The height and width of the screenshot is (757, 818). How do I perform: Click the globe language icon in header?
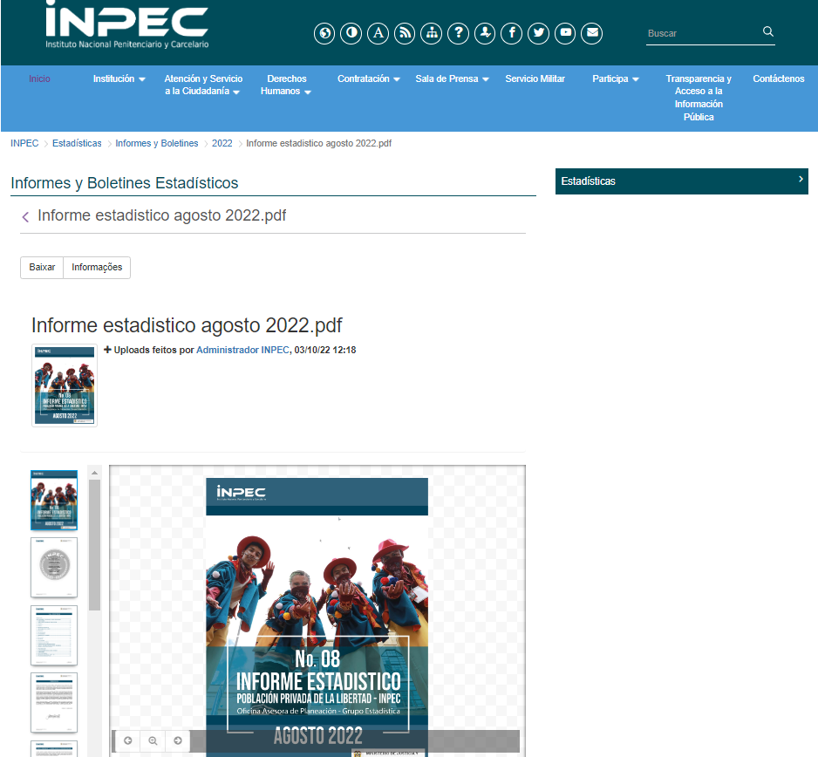point(324,33)
